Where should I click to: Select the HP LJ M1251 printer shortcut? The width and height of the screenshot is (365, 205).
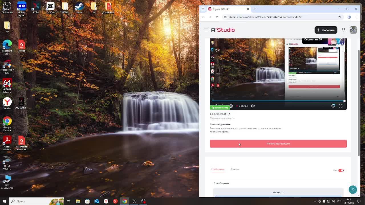pyautogui.click(x=7, y=163)
